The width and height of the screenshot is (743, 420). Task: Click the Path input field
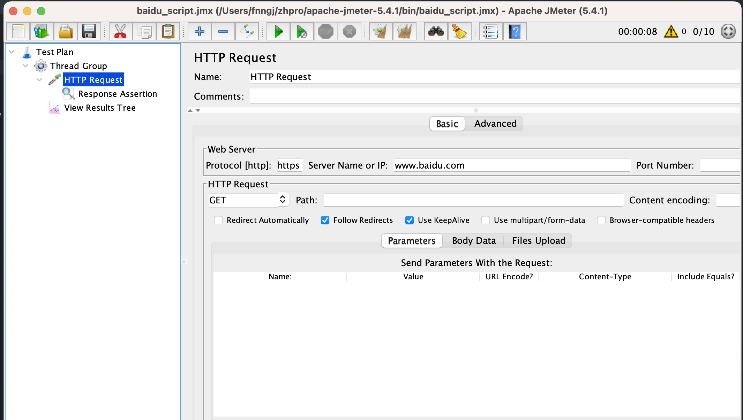473,200
